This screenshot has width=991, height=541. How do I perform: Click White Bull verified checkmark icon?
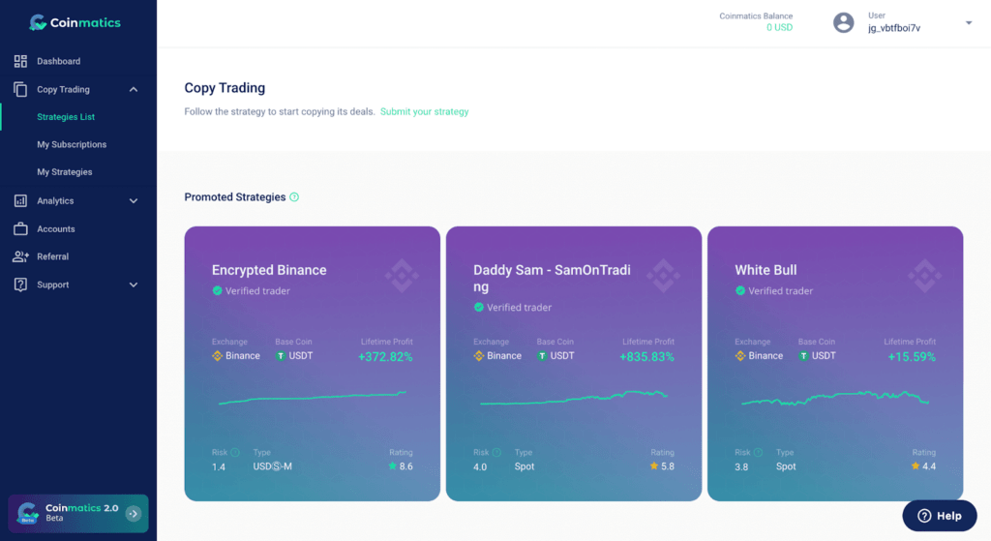(740, 290)
